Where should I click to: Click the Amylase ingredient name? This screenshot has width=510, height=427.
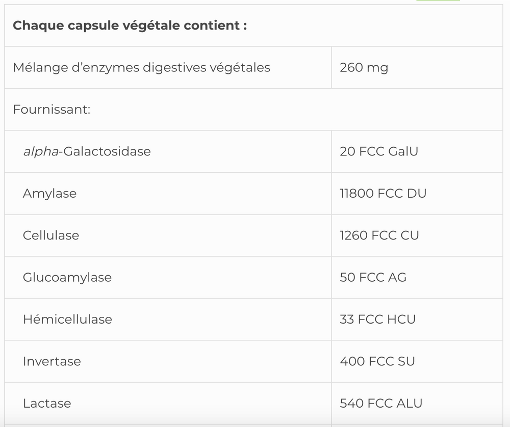pos(49,194)
